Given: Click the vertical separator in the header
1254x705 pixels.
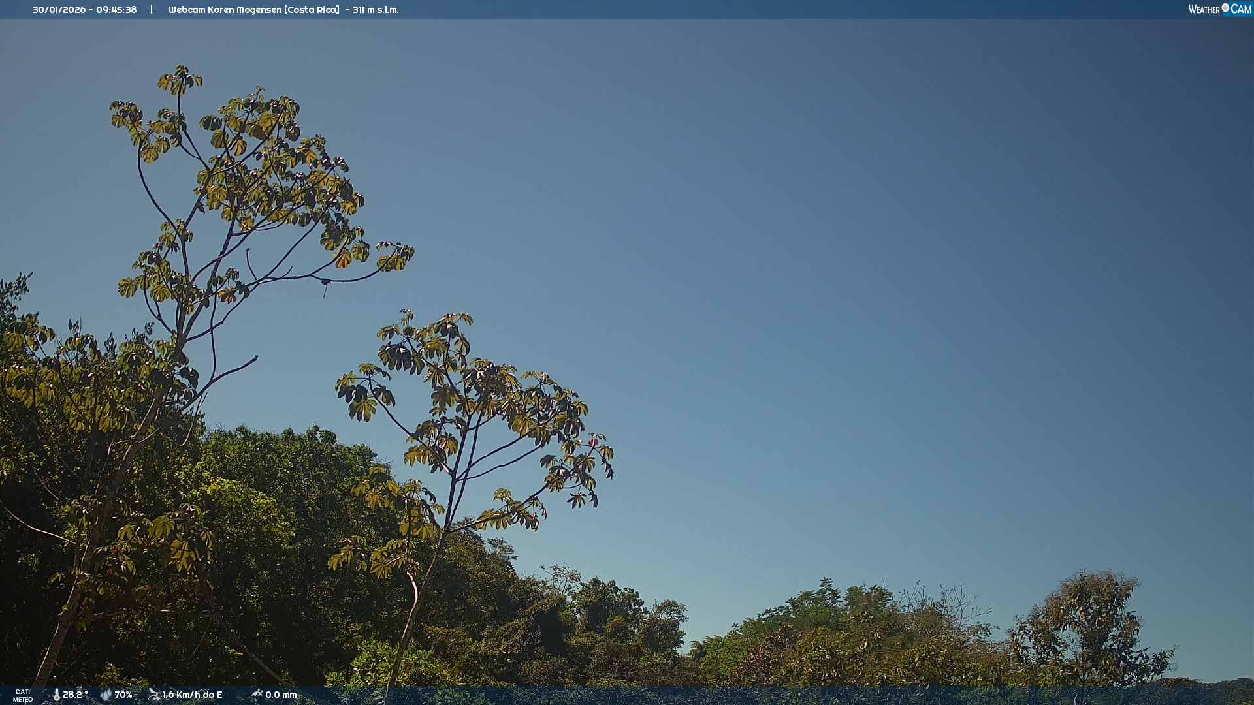Looking at the screenshot, I should 152,10.
